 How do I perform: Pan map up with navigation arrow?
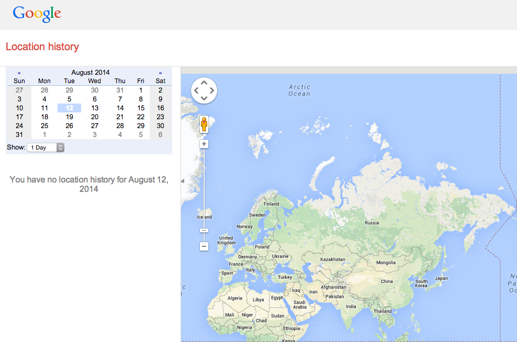(x=204, y=83)
